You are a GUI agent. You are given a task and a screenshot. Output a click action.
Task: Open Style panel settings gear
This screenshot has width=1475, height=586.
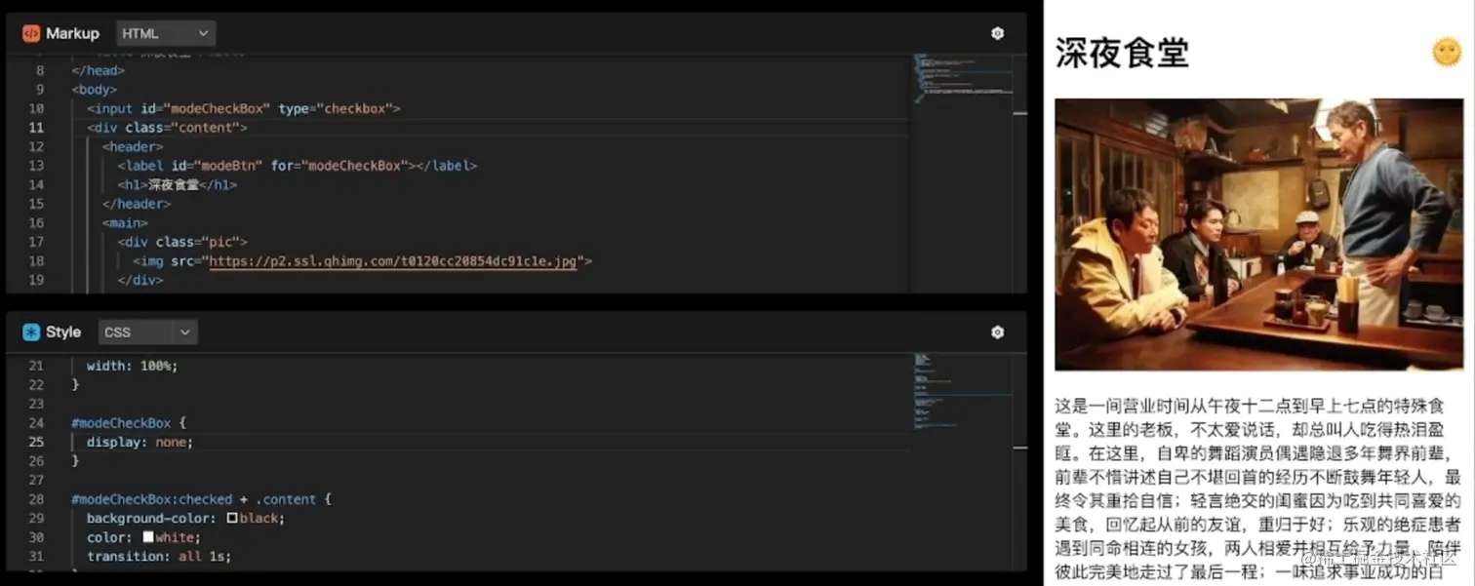[997, 332]
